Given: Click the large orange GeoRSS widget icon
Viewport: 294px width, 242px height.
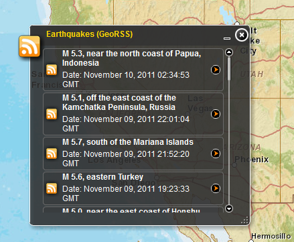Looking at the screenshot, I should pos(29,46).
